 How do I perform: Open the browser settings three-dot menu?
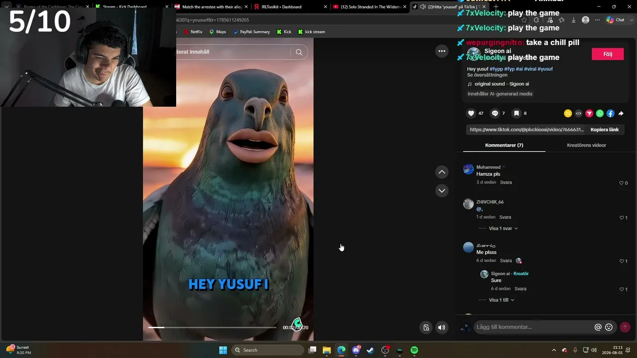[x=597, y=20]
